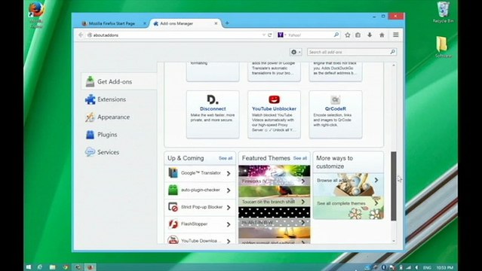Click the back arrow button
Viewport: 482px width, 271px height.
(81, 35)
